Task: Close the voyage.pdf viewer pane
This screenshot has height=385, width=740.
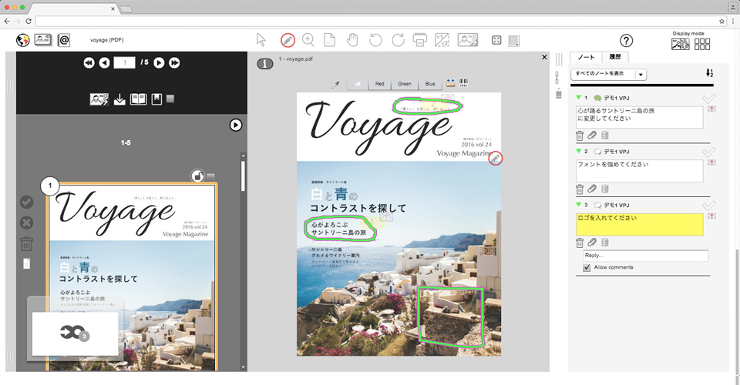Action: pos(544,57)
